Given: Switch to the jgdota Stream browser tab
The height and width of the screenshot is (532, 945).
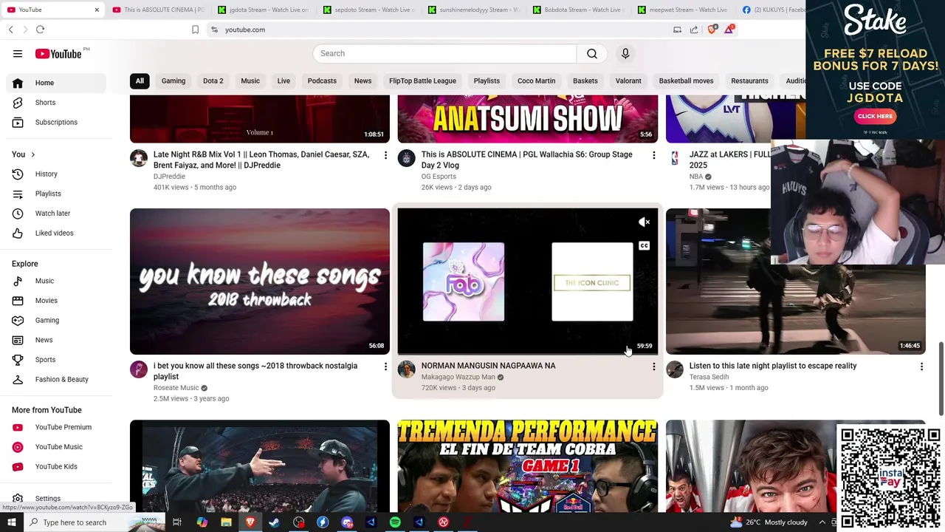Looking at the screenshot, I should [x=264, y=10].
